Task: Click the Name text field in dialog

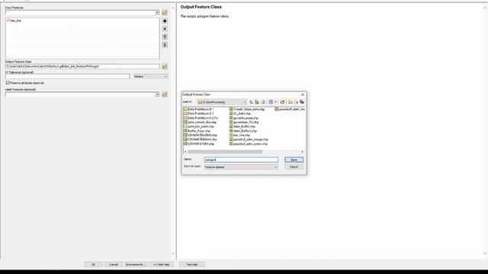Action: 241,160
